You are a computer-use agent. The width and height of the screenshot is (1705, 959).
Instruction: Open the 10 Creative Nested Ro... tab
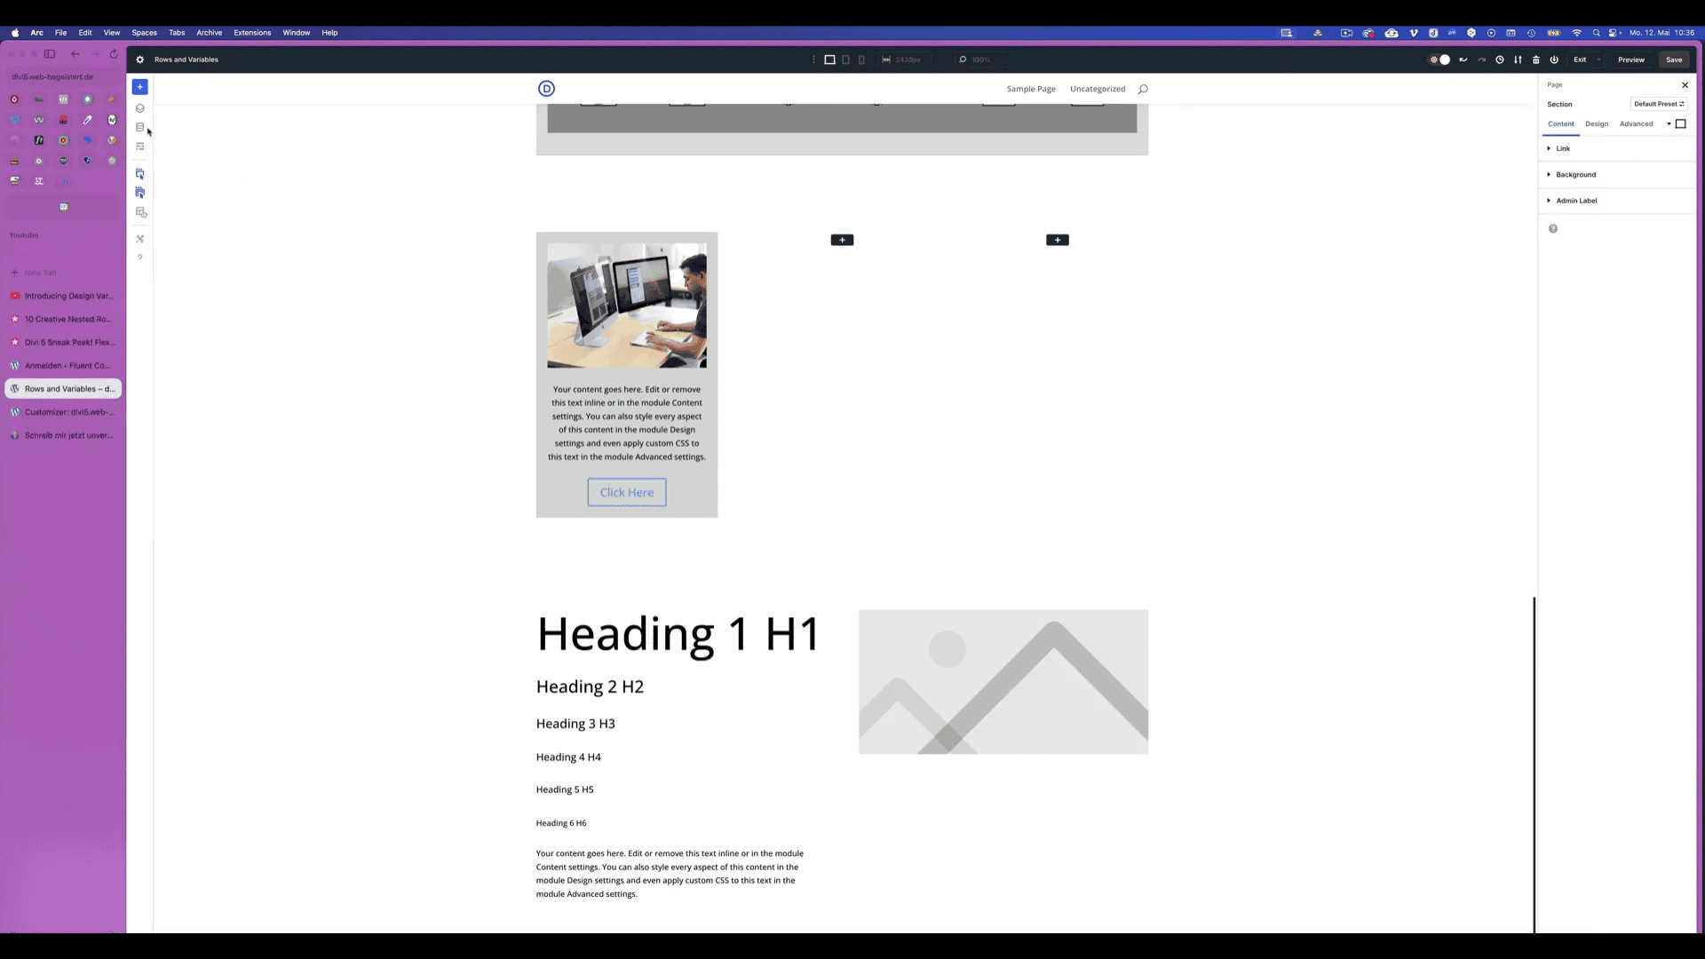click(63, 319)
